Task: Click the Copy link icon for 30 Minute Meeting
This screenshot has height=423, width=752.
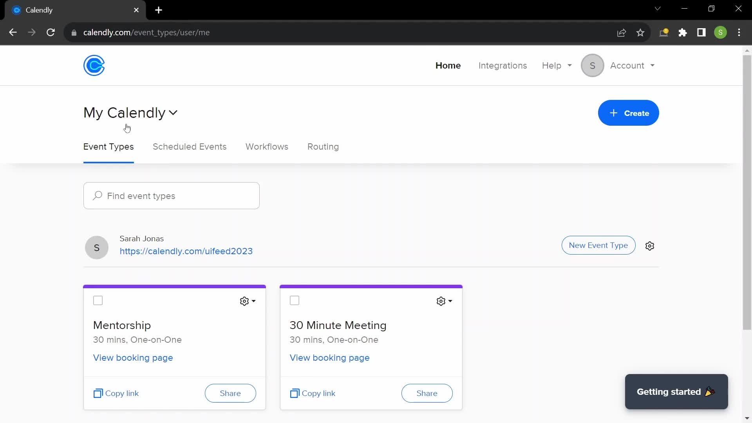Action: pos(295,393)
